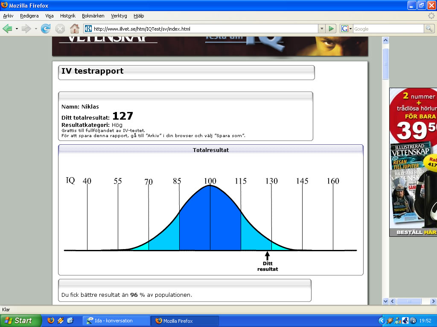Expand hidden system tray icons
This screenshot has height=327, width=437.
[x=382, y=321]
